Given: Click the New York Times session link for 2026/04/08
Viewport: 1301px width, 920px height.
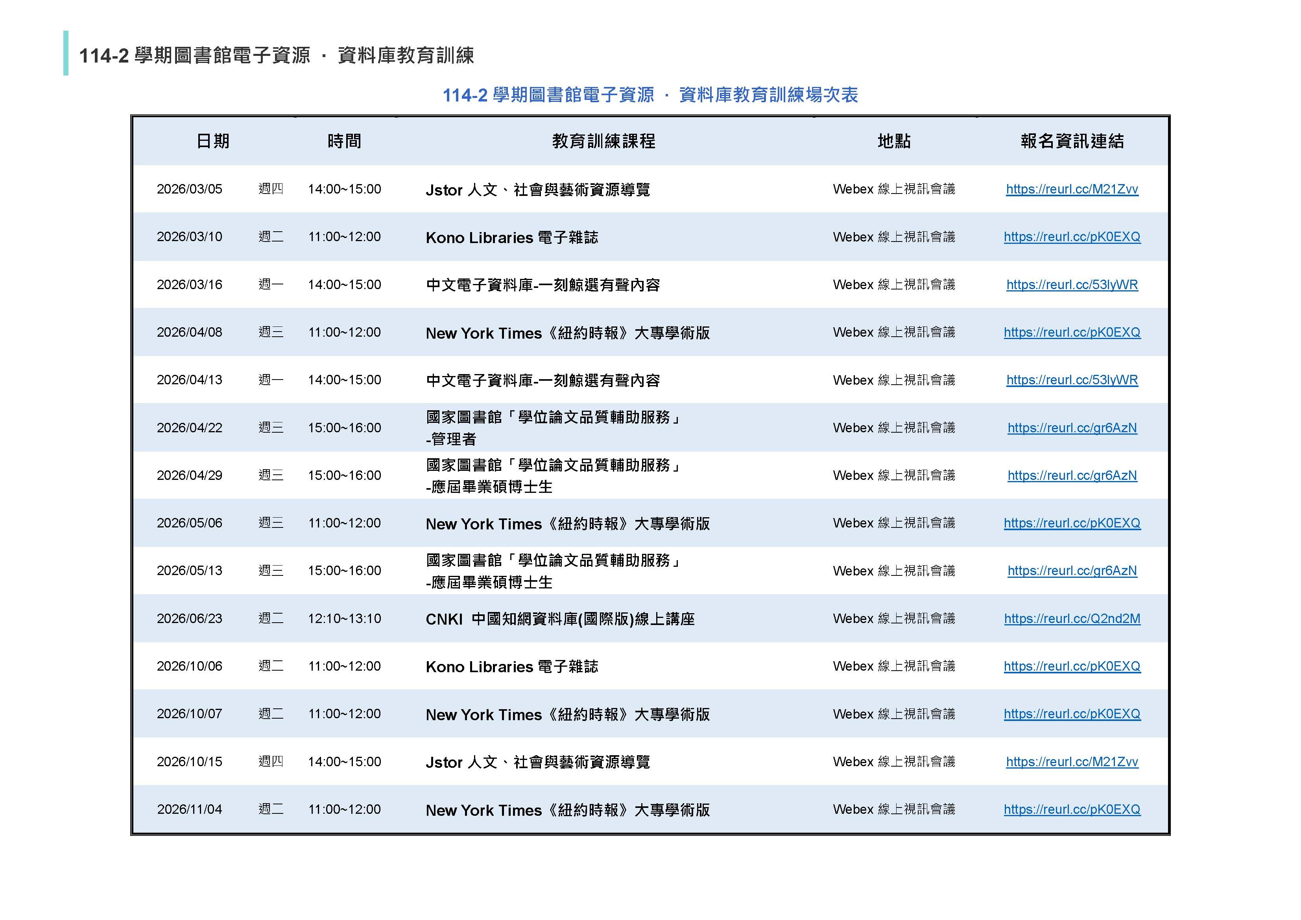Looking at the screenshot, I should click(x=1073, y=333).
